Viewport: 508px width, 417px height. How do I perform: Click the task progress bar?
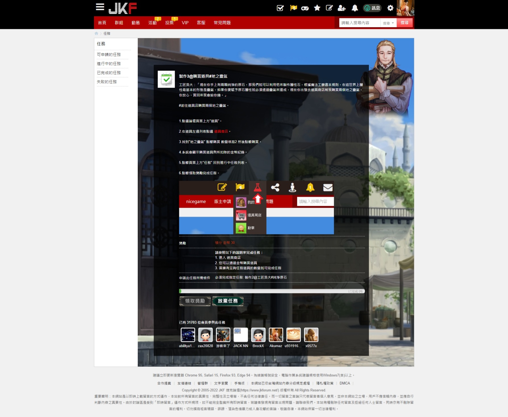[272, 291]
